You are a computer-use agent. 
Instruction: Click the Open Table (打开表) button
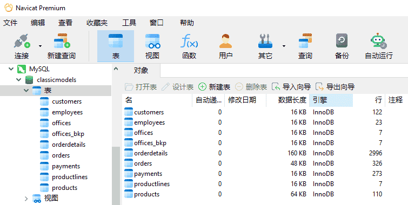point(141,87)
